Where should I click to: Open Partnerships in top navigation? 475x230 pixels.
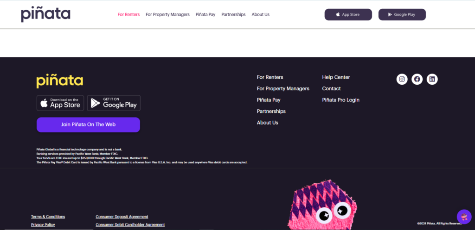coord(233,14)
